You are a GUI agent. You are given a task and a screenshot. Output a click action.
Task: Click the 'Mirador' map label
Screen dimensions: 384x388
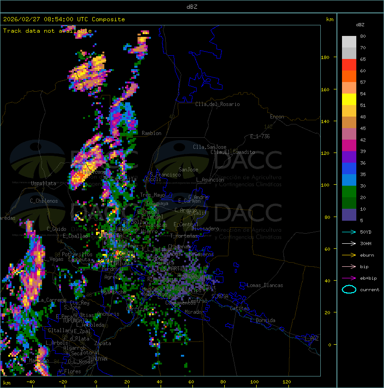[x=195, y=312]
